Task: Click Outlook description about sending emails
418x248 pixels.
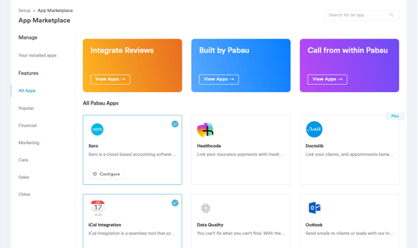Action: pyautogui.click(x=349, y=233)
